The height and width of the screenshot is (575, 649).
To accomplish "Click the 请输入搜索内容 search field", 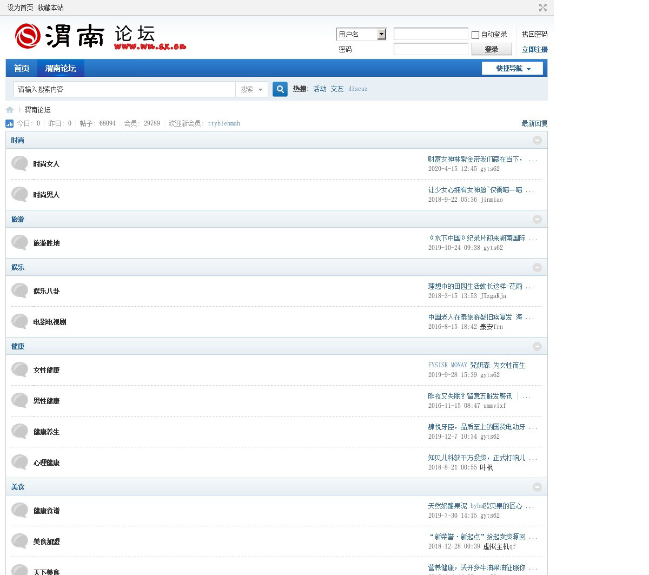I will 124,89.
